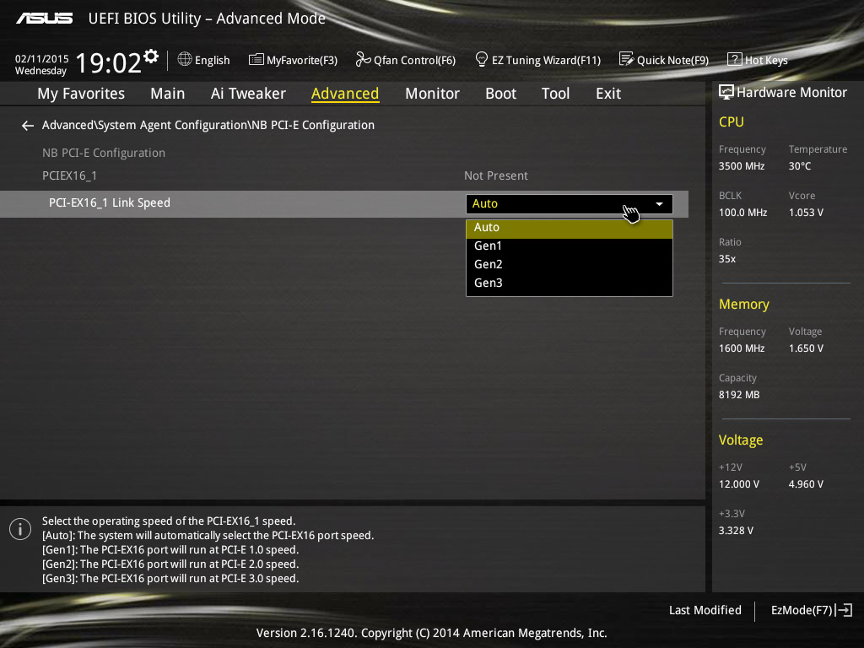Click the +5V 4.960 V reading
This screenshot has height=648, width=864.
806,483
